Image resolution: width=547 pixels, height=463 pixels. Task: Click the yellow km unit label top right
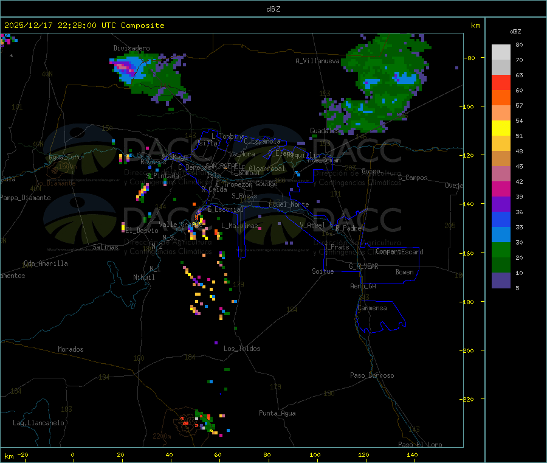click(475, 26)
